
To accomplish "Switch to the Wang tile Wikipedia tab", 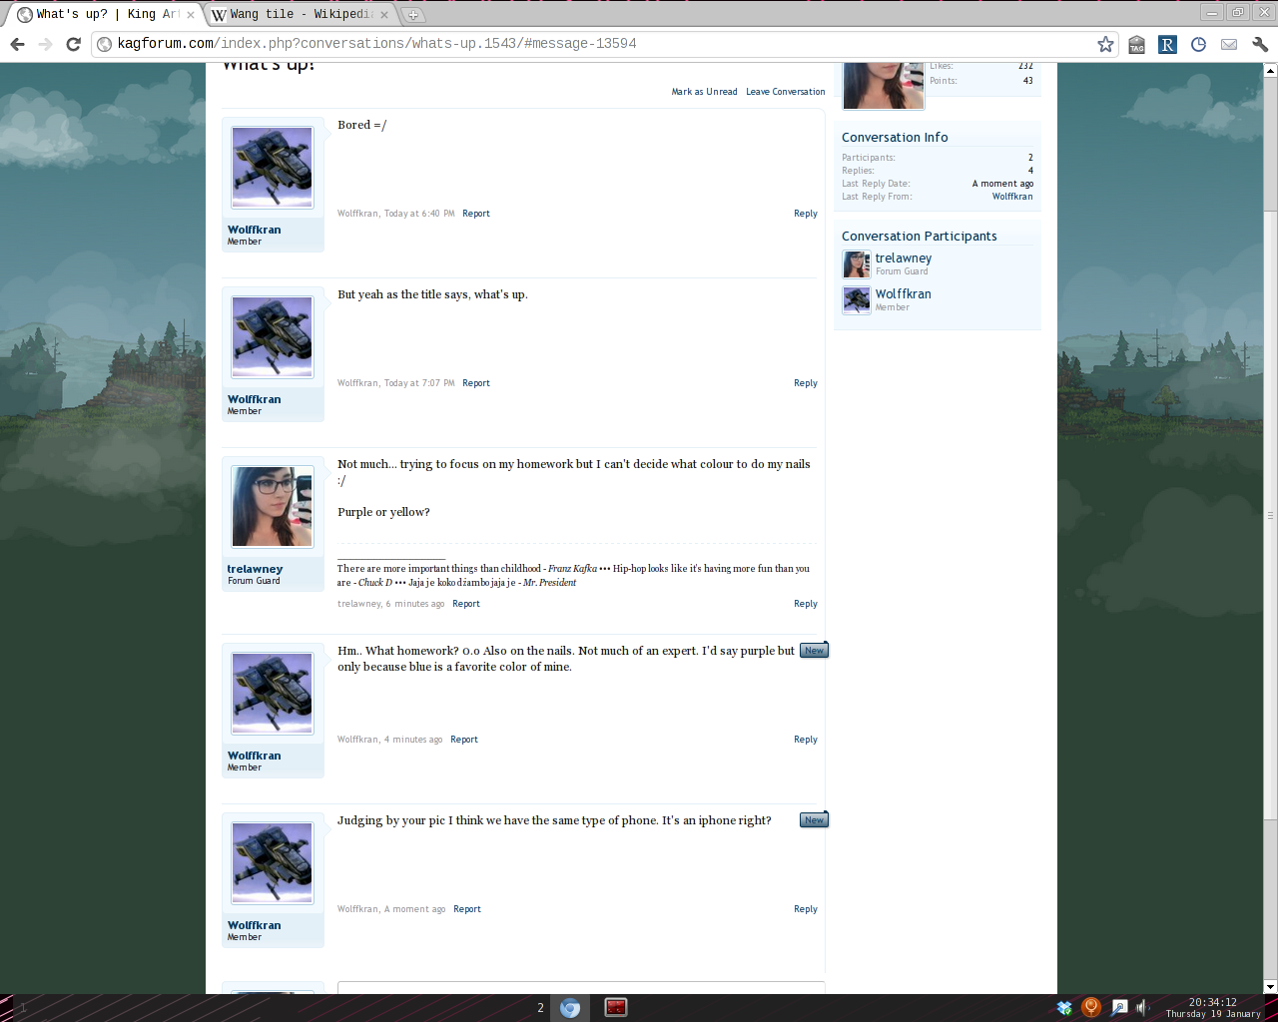I will coord(300,14).
